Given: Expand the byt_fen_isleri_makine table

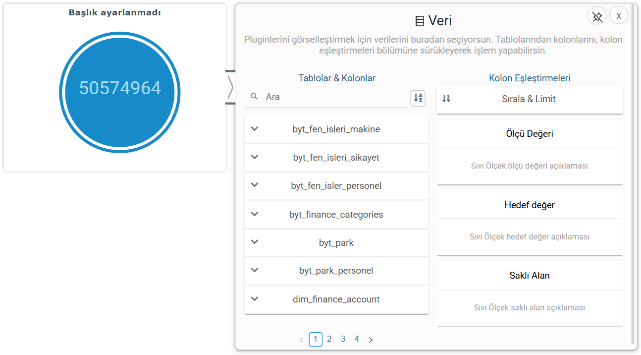Looking at the screenshot, I should [255, 129].
